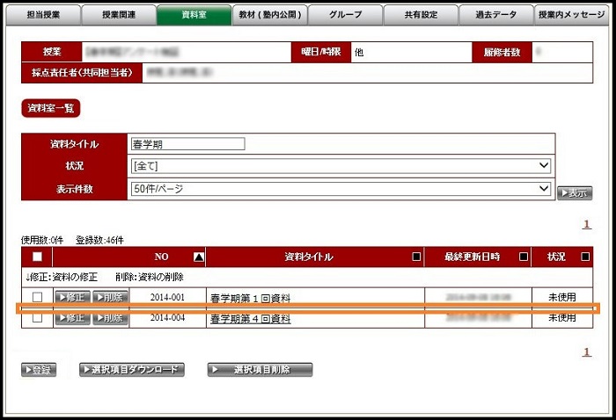The width and height of the screenshot is (616, 420).
Task: Expand the 表示件数 dropdown showing 50件/ページ
Action: point(340,188)
